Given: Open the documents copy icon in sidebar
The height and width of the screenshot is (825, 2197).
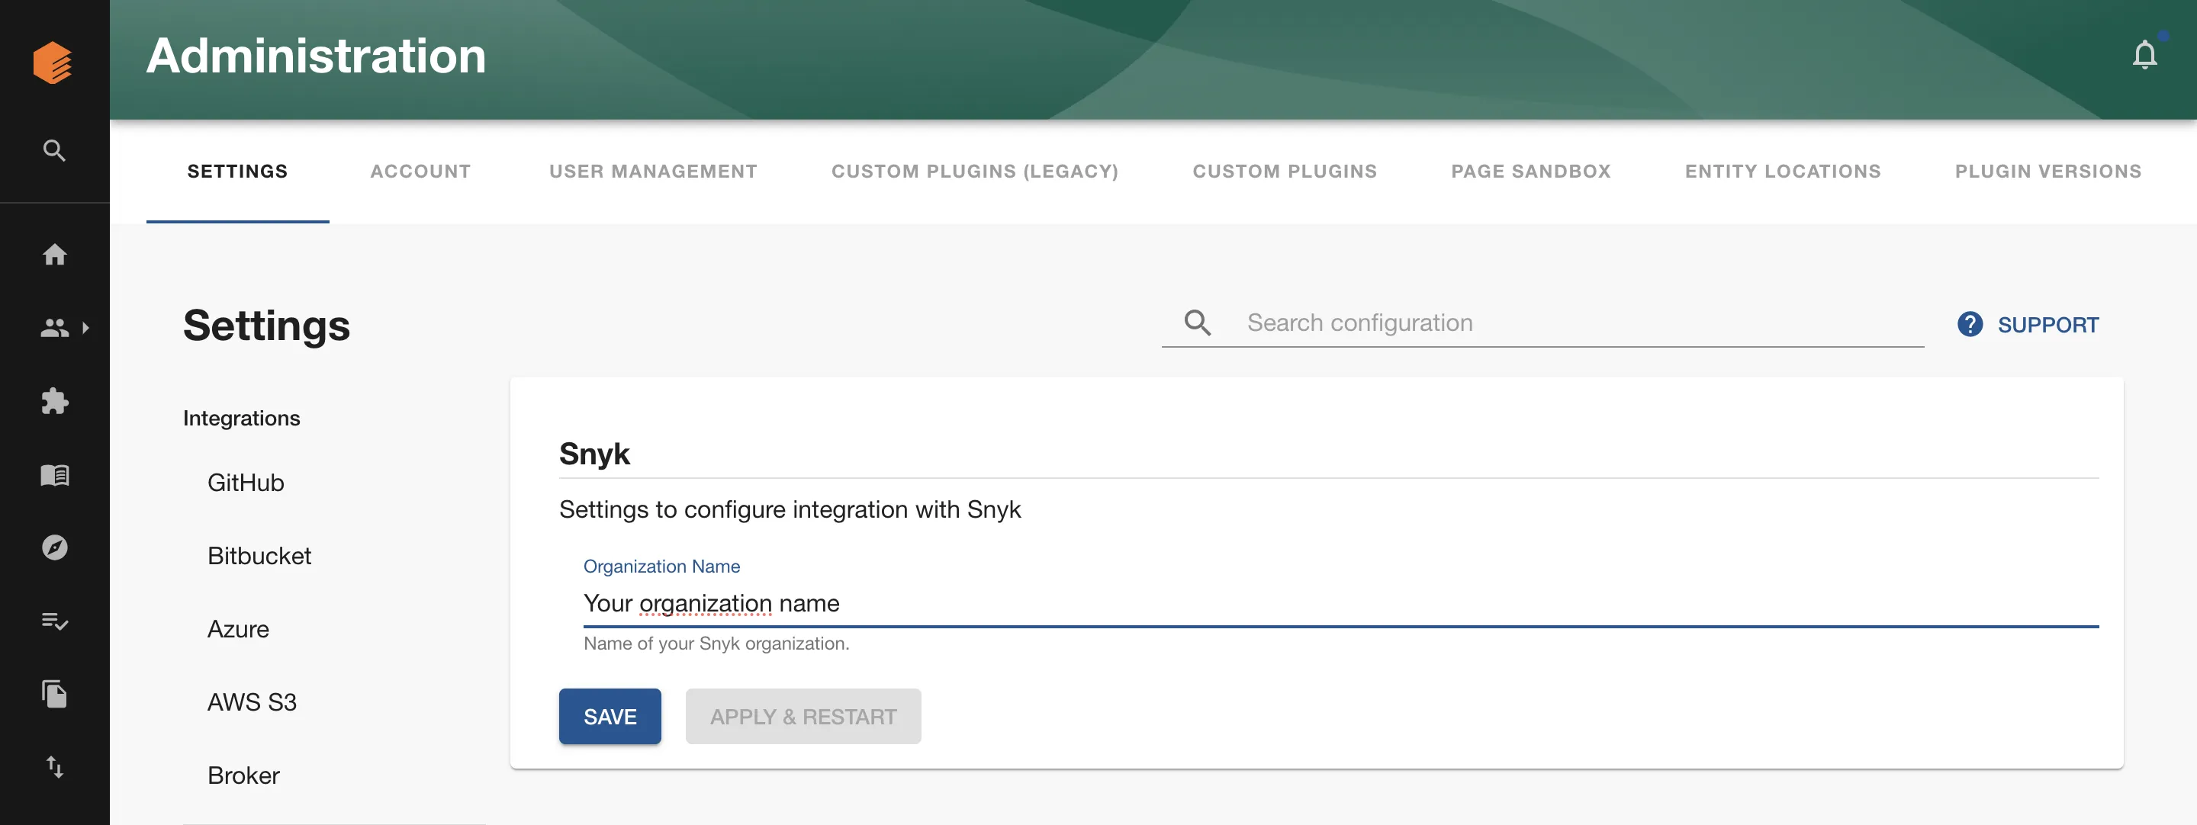Looking at the screenshot, I should [x=55, y=695].
